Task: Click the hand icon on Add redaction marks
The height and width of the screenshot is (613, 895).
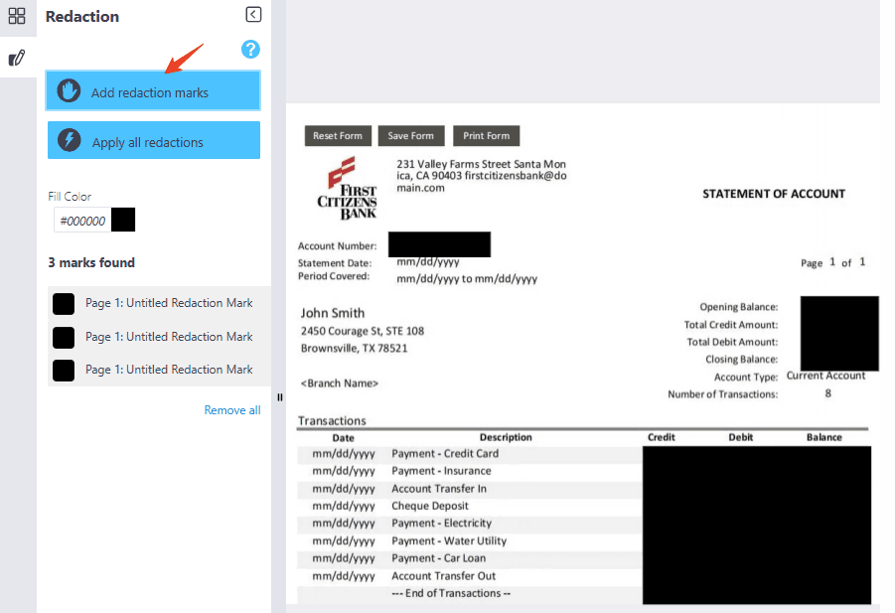Action: [x=68, y=89]
